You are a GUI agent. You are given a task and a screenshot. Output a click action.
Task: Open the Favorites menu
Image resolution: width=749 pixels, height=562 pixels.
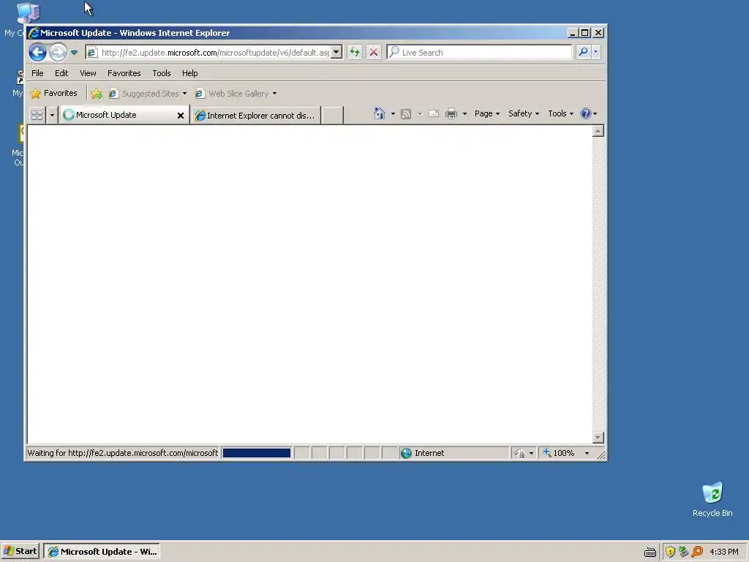[124, 73]
